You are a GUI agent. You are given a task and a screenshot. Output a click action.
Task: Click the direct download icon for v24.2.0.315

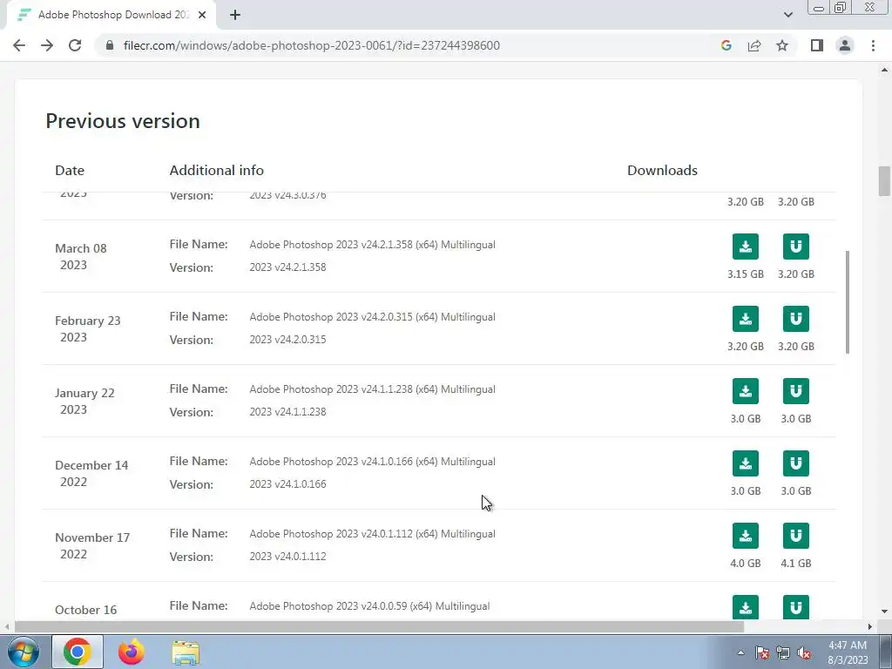point(746,319)
